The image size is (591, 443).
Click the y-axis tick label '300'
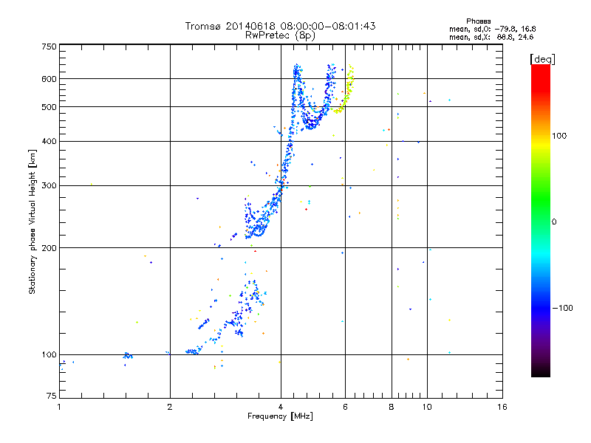[x=49, y=186]
